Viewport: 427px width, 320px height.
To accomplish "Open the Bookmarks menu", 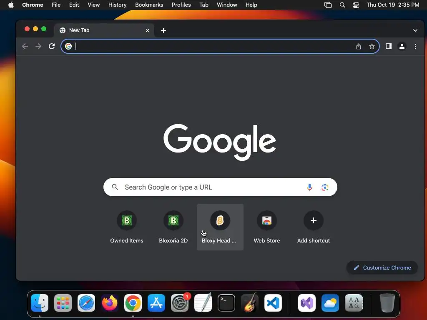I will (x=149, y=5).
